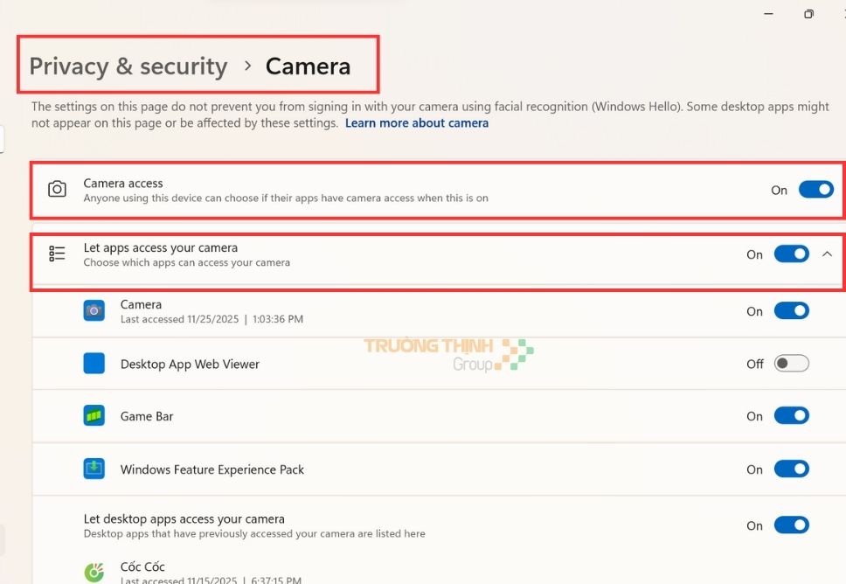Image resolution: width=846 pixels, height=584 pixels.
Task: Click the Cốc Cốc browser icon
Action: tap(94, 573)
